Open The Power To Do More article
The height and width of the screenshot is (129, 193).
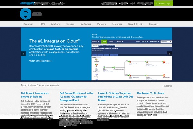point(151,93)
